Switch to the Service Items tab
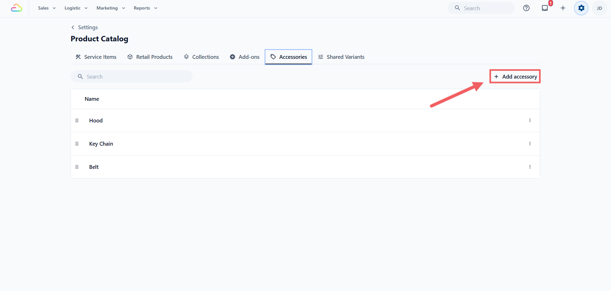The height and width of the screenshot is (291, 611). [x=96, y=57]
